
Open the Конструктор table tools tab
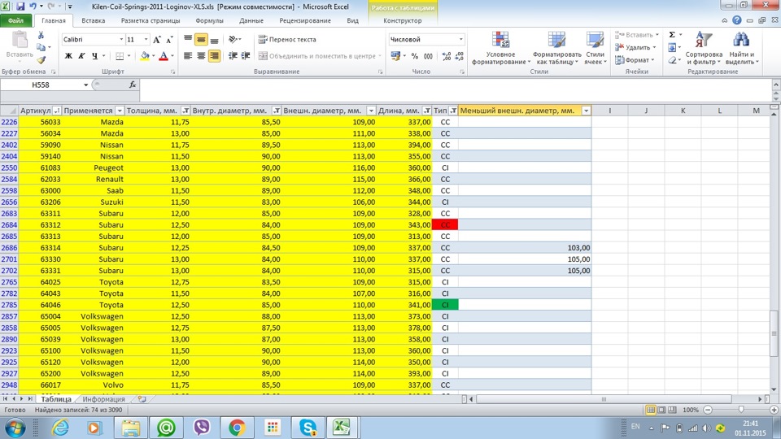403,20
